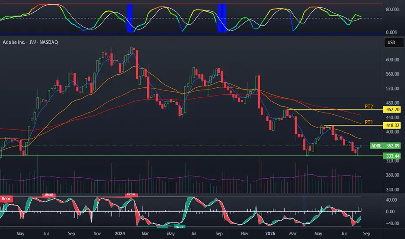Click the 600.00 price axis label
Viewport: 405px width, 239px height.
pyautogui.click(x=392, y=60)
